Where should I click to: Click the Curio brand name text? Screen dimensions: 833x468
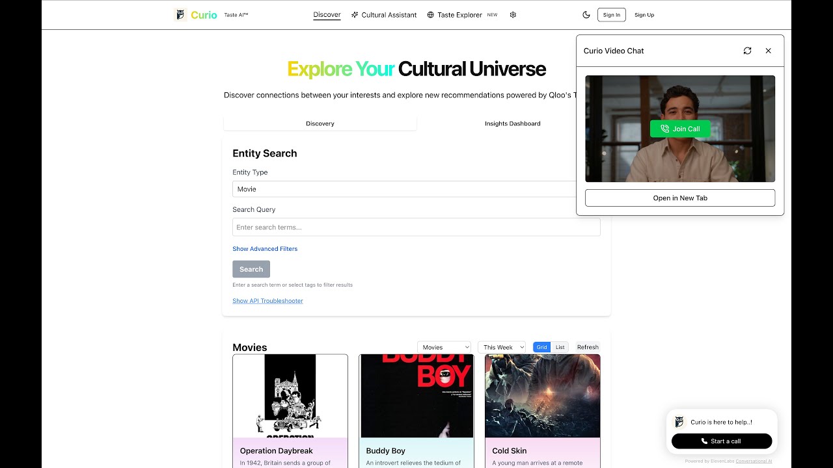tap(204, 15)
